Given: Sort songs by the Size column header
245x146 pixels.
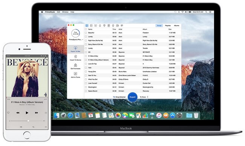Looking at the screenshot, I should tap(170, 29).
